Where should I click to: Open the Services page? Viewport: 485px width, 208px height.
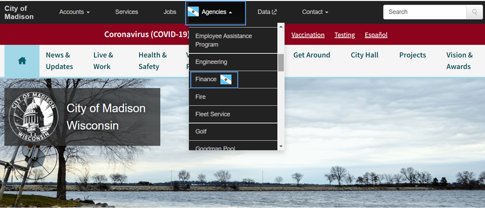pos(126,12)
